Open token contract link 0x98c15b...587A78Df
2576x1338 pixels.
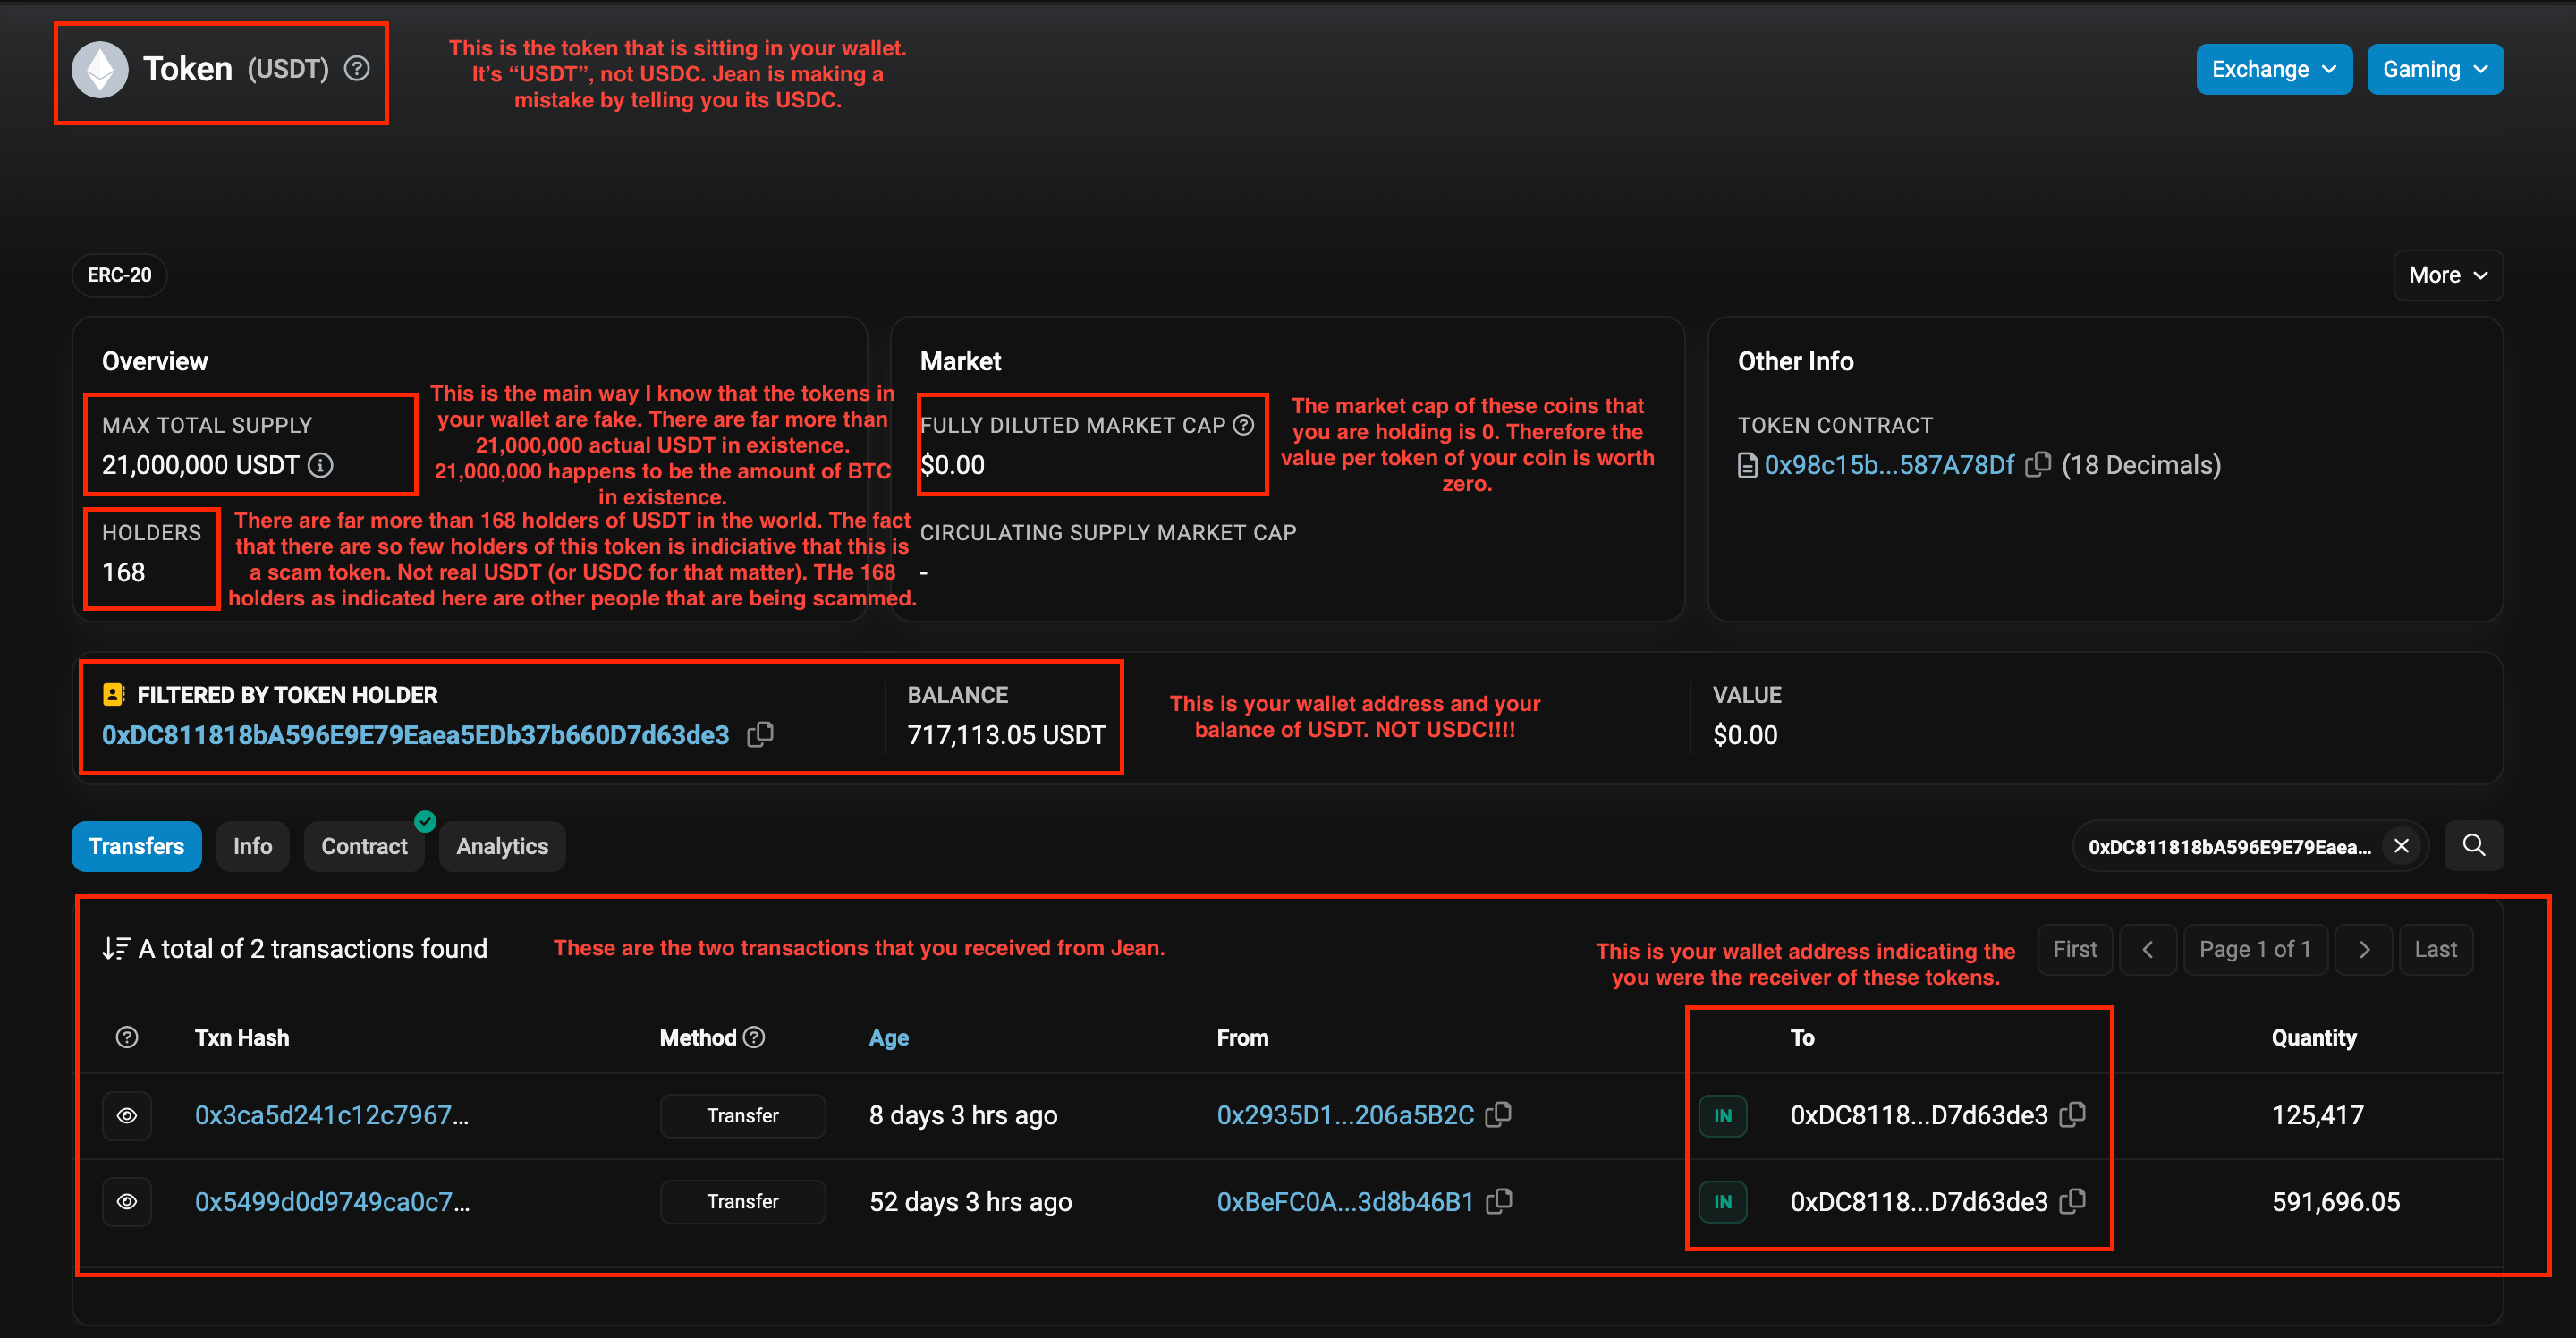pyautogui.click(x=1889, y=465)
